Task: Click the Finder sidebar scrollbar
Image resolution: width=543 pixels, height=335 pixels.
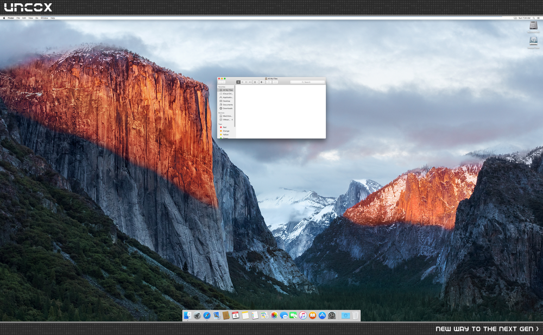Action: (x=235, y=106)
